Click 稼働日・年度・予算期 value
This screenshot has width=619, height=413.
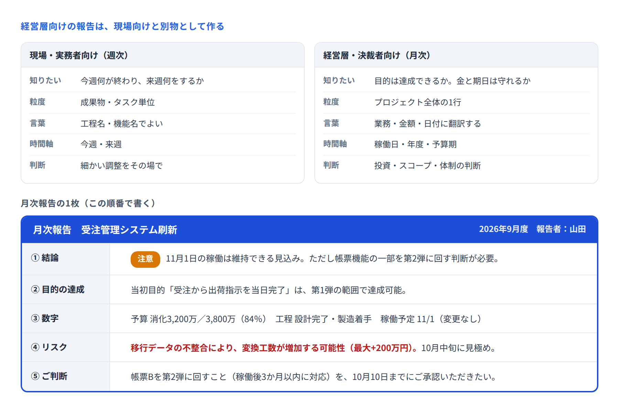[x=415, y=144]
